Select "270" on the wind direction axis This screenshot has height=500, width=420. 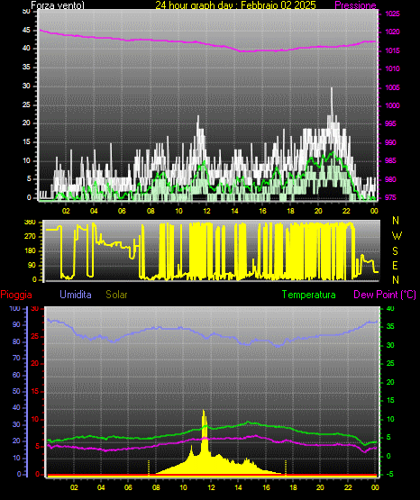(30, 237)
